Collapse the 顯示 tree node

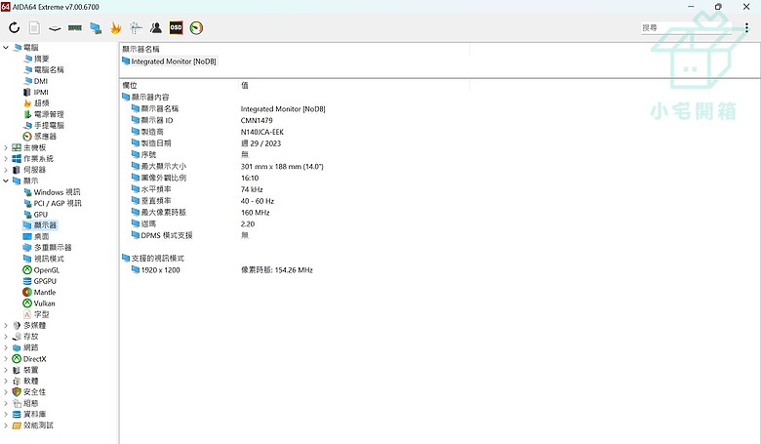point(6,181)
